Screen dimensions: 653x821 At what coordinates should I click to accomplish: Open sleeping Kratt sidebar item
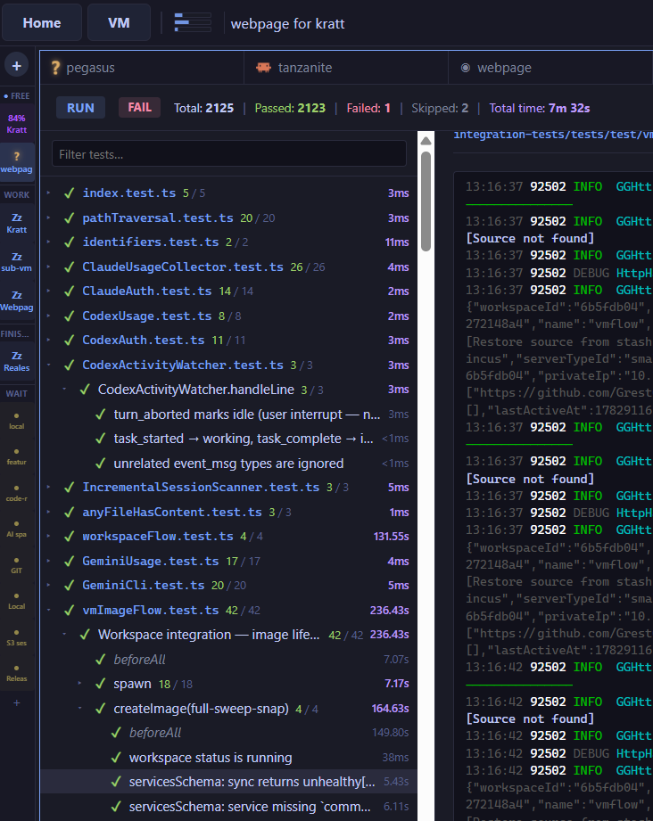17,224
